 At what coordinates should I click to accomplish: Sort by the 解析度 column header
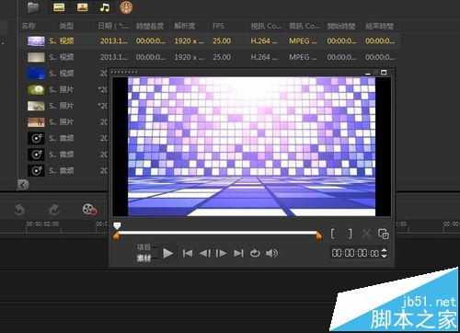[185, 26]
